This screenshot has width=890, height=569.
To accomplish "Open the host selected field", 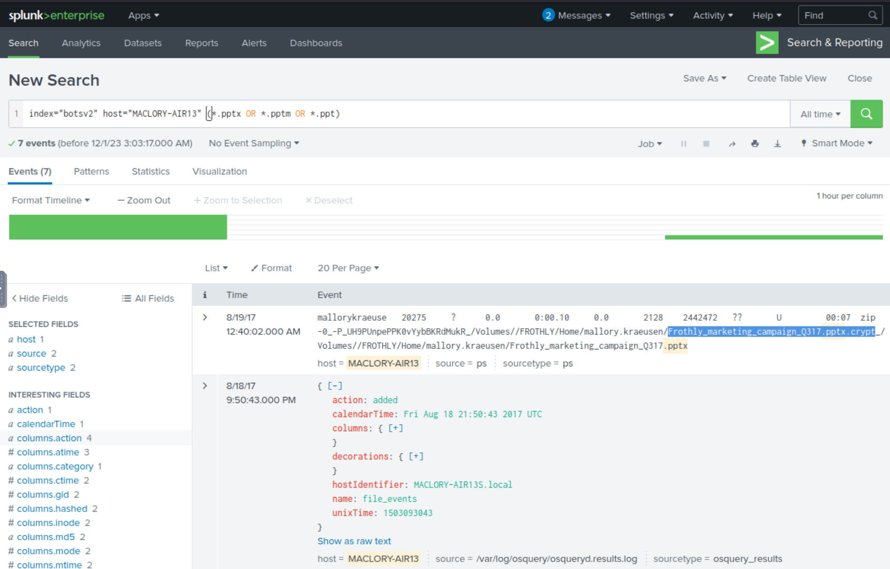I will coord(26,340).
